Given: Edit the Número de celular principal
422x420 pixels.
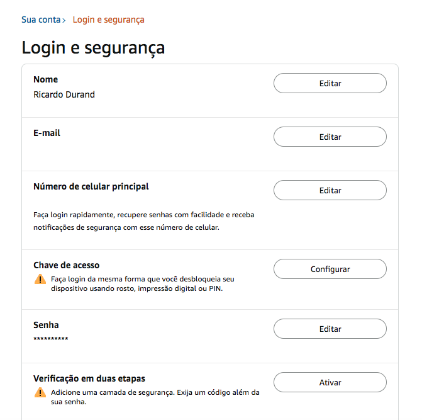Looking at the screenshot, I should [330, 190].
